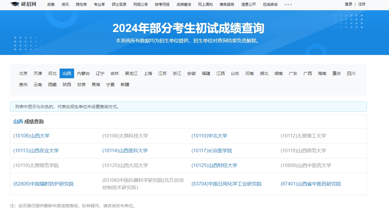Viewport: 389px width, 219px height.
Task: Click greyed (10118)山西师范大学 entry
Action: (303, 151)
